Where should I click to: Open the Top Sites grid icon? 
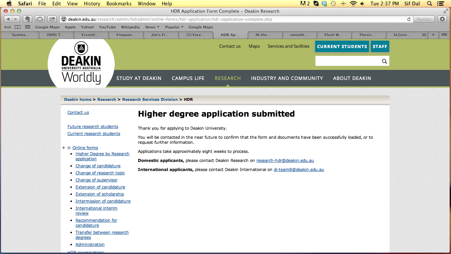point(28,27)
